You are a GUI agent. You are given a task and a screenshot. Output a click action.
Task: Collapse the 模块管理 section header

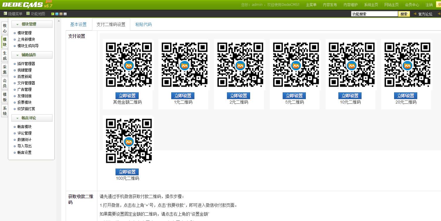(32, 24)
